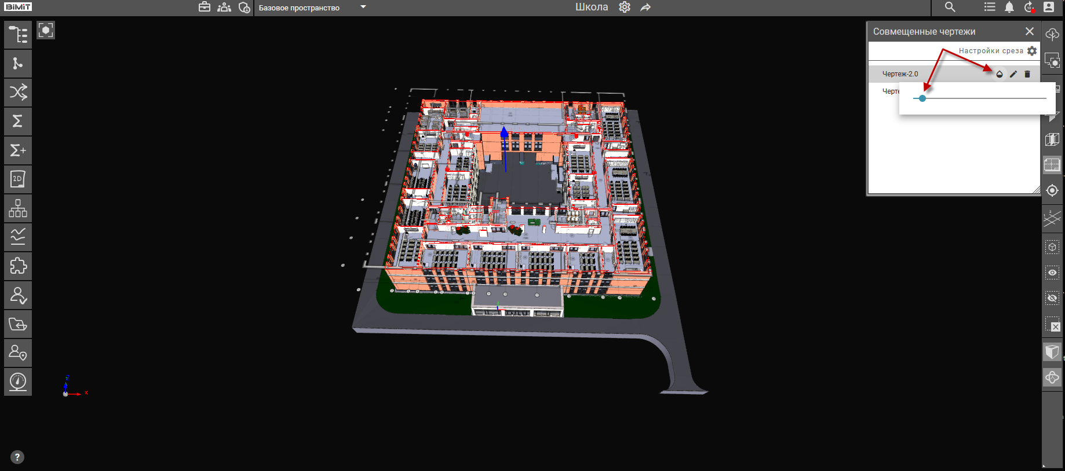This screenshot has width=1065, height=471.
Task: Click the pencil edit icon for Чертеж-2.0
Action: tap(1013, 74)
